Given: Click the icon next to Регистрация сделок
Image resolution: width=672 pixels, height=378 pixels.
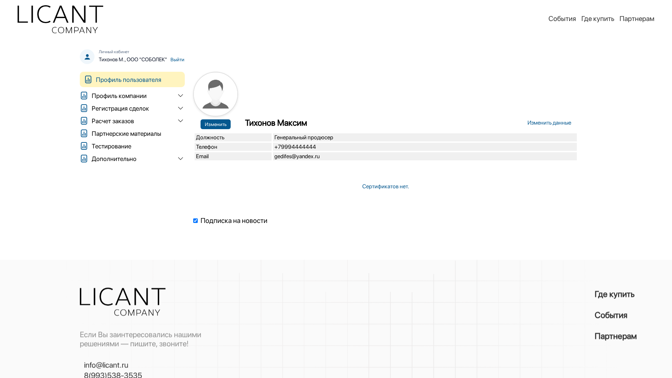Looking at the screenshot, I should 84,108.
